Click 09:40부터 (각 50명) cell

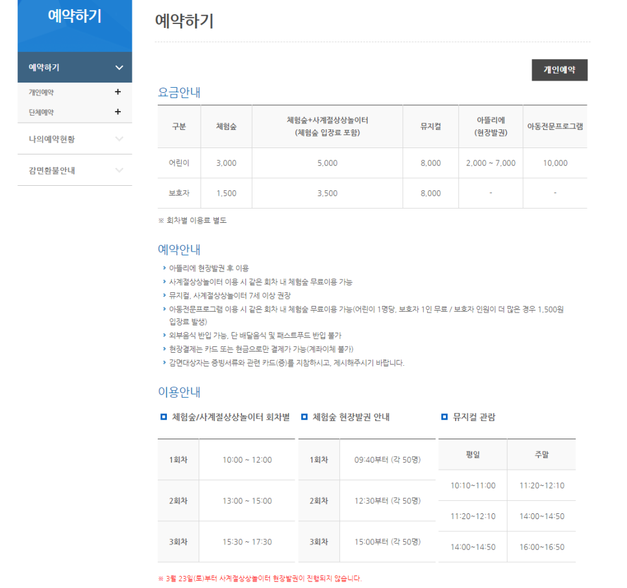387,459
